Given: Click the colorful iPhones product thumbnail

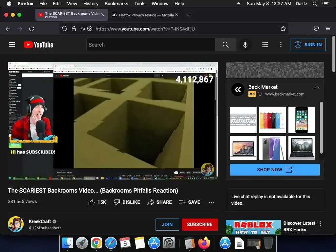Looking at the screenshot, I should coord(272,120).
